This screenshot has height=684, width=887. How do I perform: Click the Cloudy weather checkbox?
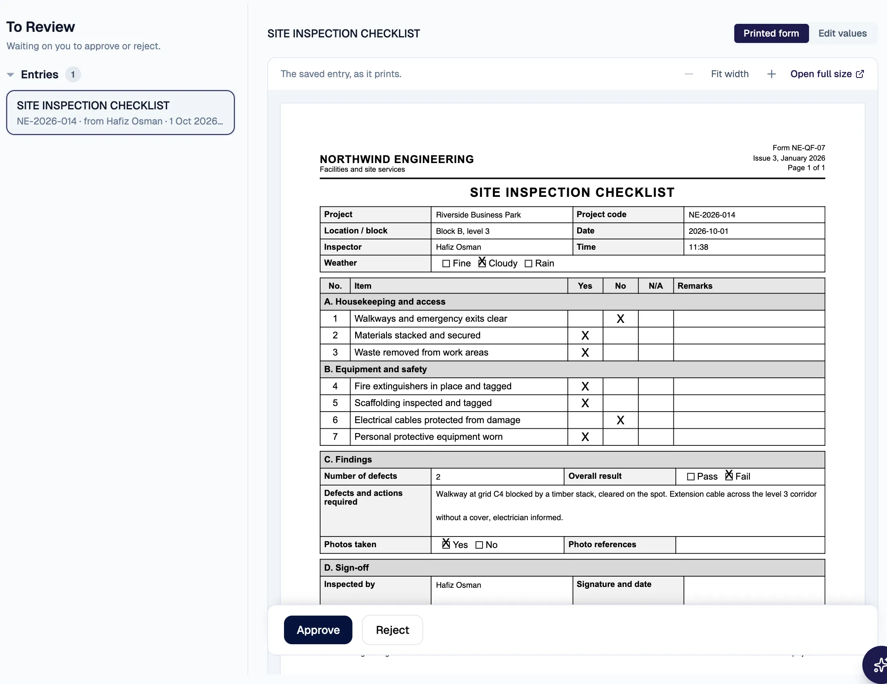point(482,262)
